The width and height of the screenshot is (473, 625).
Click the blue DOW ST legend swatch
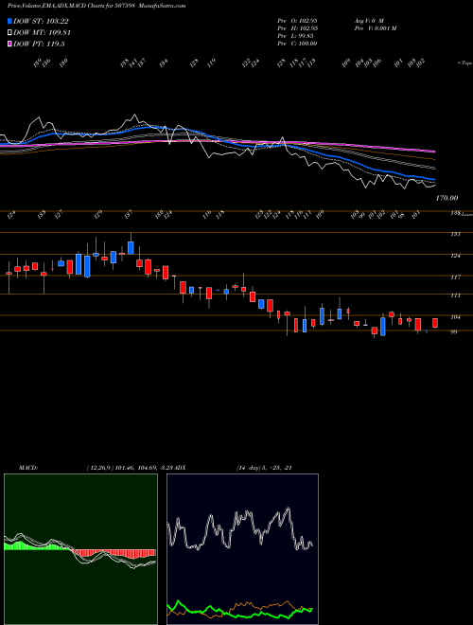9,21
